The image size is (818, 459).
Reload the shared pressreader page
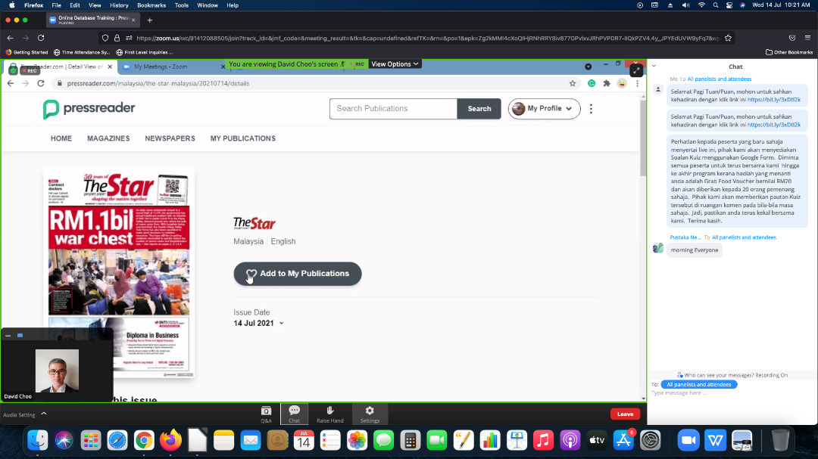41,83
